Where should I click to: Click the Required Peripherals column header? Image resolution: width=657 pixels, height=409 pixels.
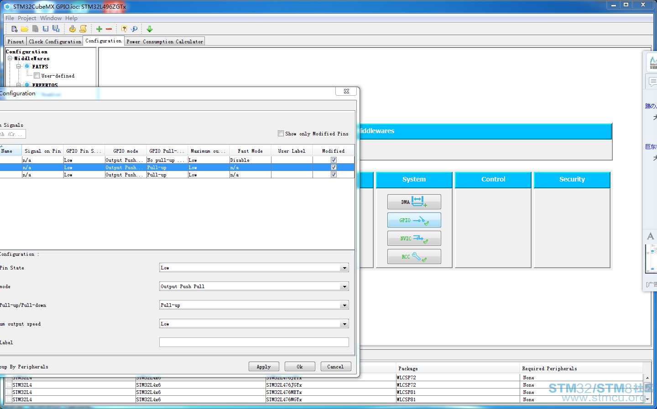581,368
